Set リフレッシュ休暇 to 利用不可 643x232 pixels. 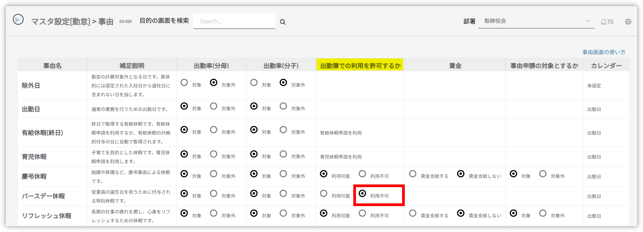[363, 213]
